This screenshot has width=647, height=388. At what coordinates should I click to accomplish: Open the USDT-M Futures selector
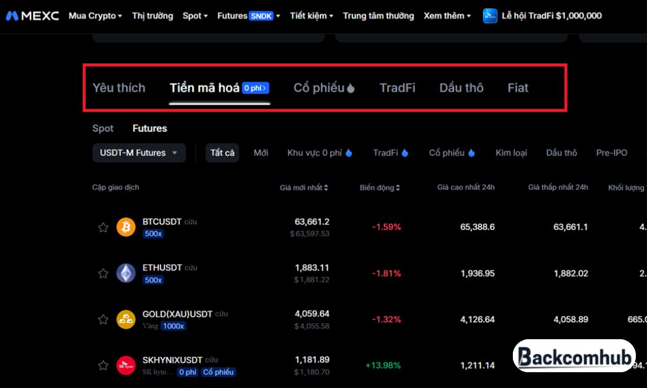pyautogui.click(x=139, y=153)
